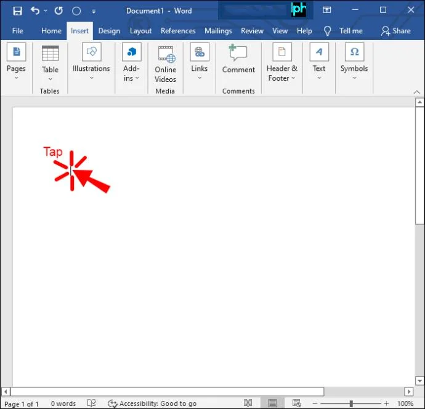The height and width of the screenshot is (409, 425).
Task: Click horizontal scrollbar left arrow
Action: [x=6, y=392]
